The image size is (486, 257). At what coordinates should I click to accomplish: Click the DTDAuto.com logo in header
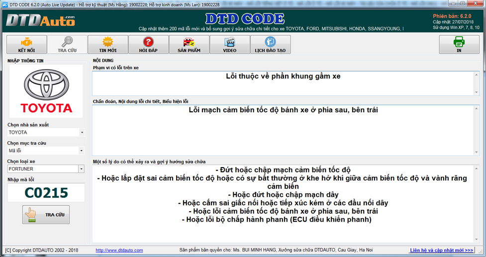[x=40, y=20]
